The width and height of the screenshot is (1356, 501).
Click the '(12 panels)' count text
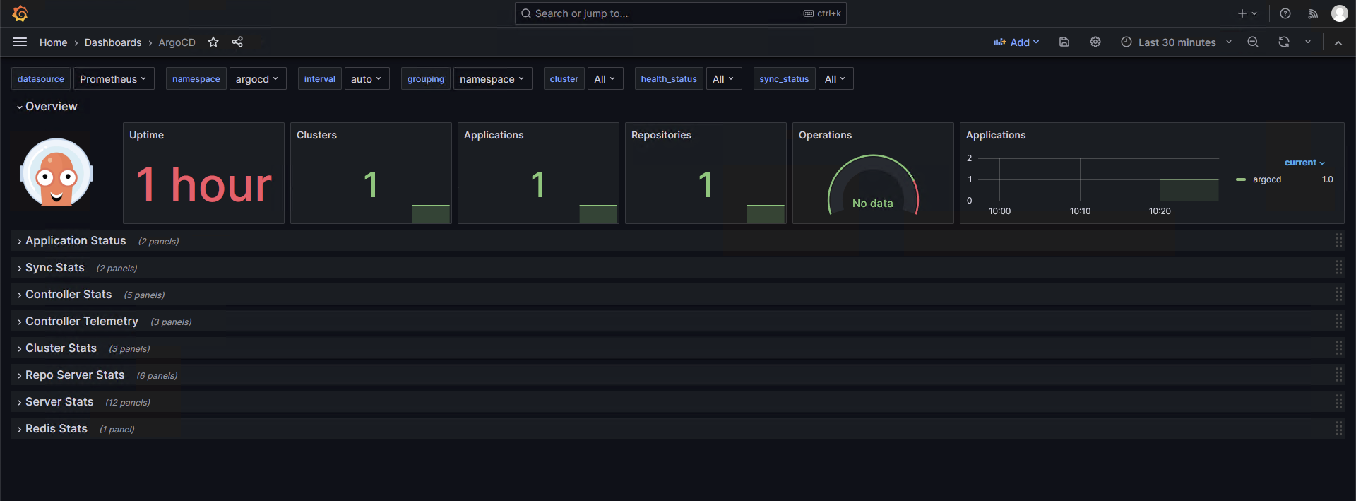pyautogui.click(x=128, y=403)
